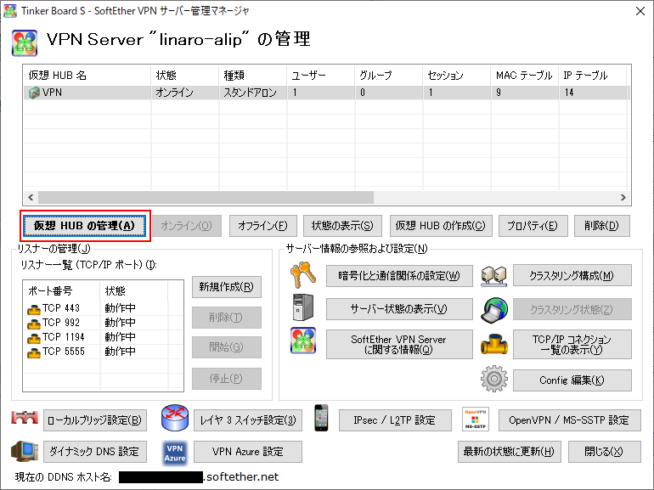This screenshot has width=654, height=490.
Task: Select the TCP 5555 listener row
Action: (103, 352)
